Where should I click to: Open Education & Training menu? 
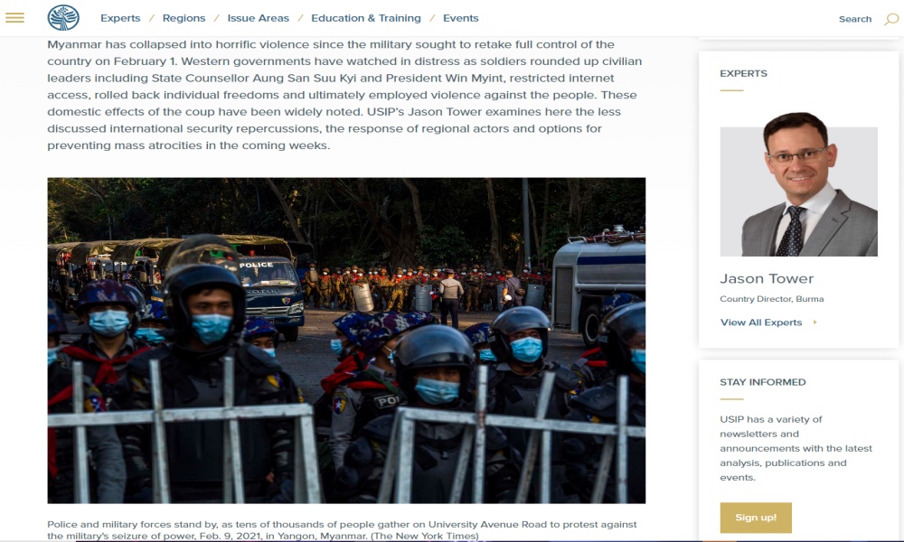pyautogui.click(x=365, y=18)
